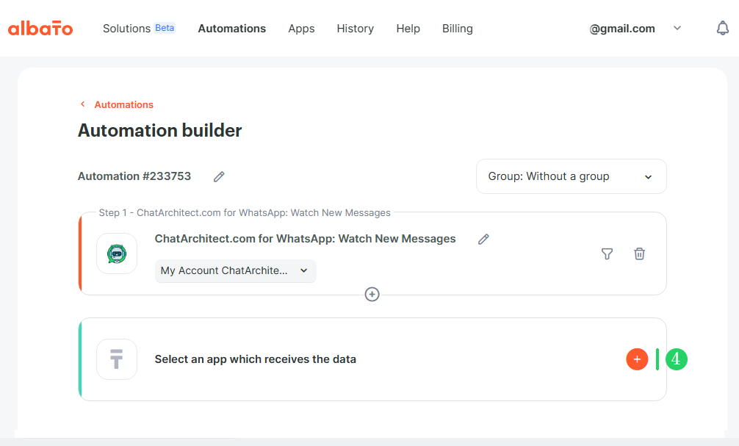Click the grey placeholder app icon
The width and height of the screenshot is (739, 446).
[117, 359]
